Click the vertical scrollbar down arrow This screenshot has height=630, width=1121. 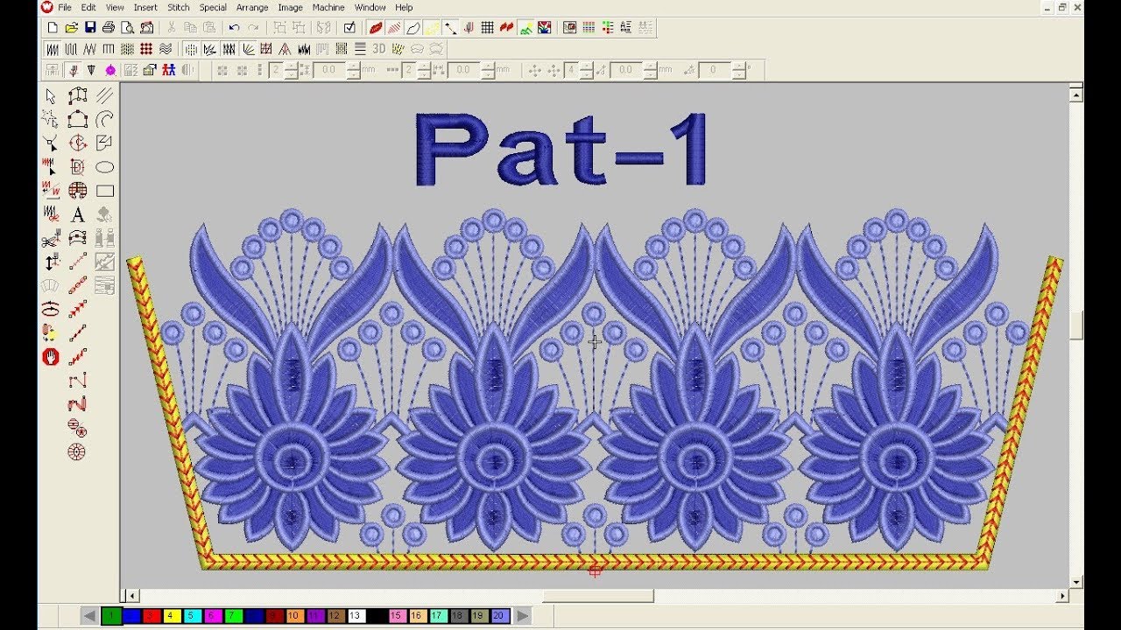tap(1076, 582)
